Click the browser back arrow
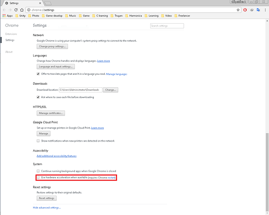 (x=4, y=10)
